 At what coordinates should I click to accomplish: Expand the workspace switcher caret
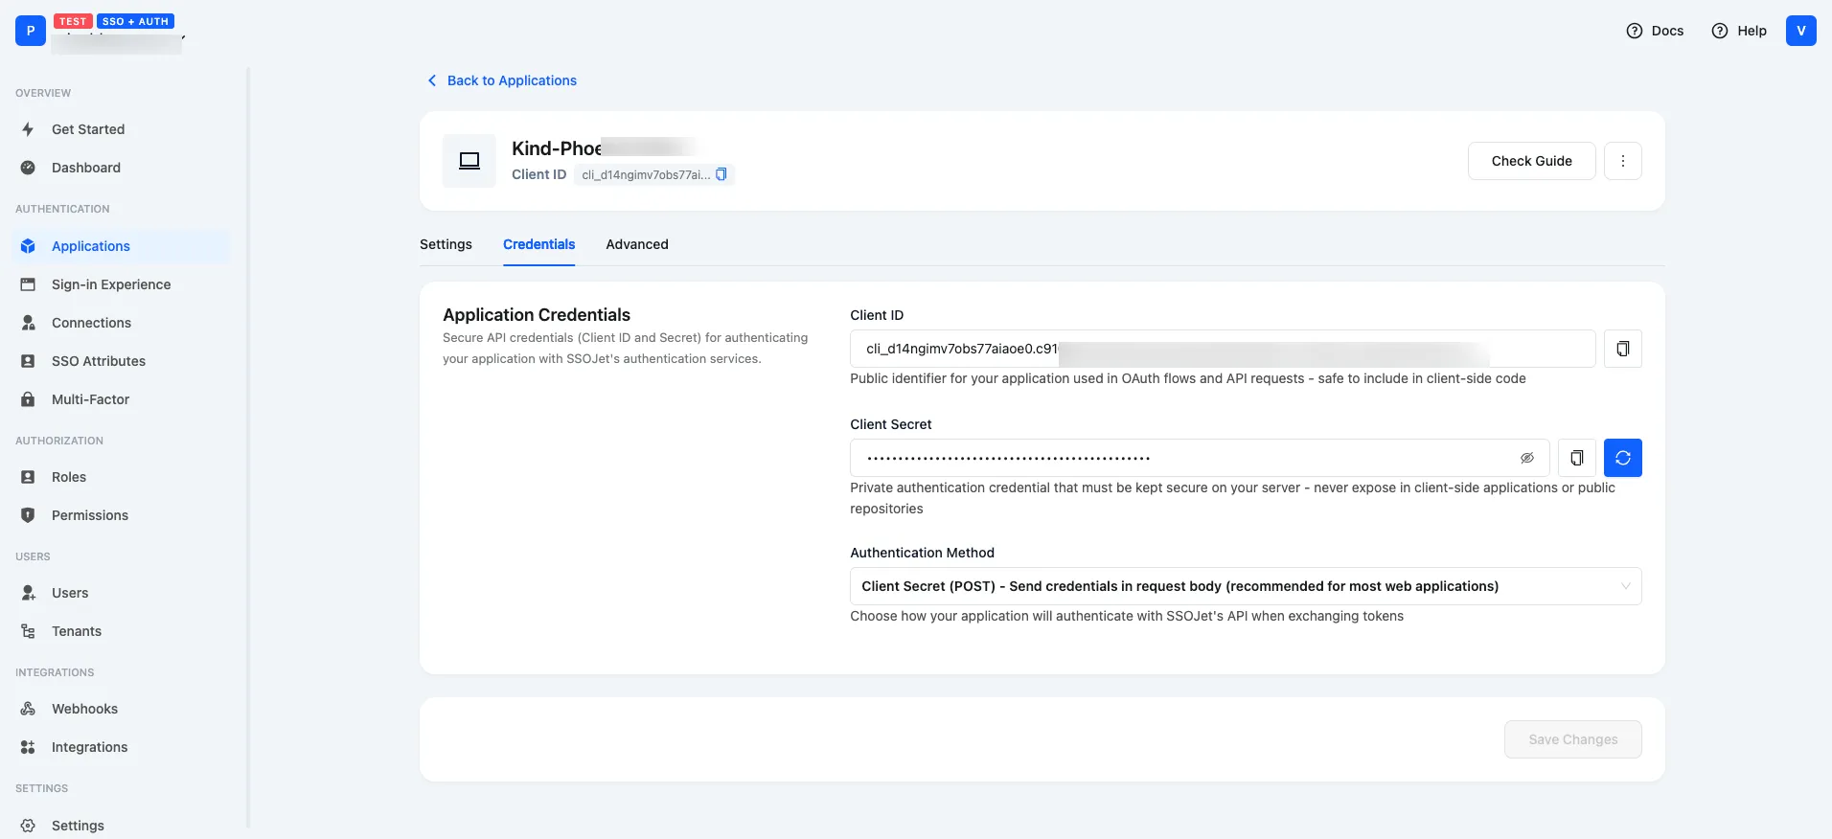(x=183, y=38)
